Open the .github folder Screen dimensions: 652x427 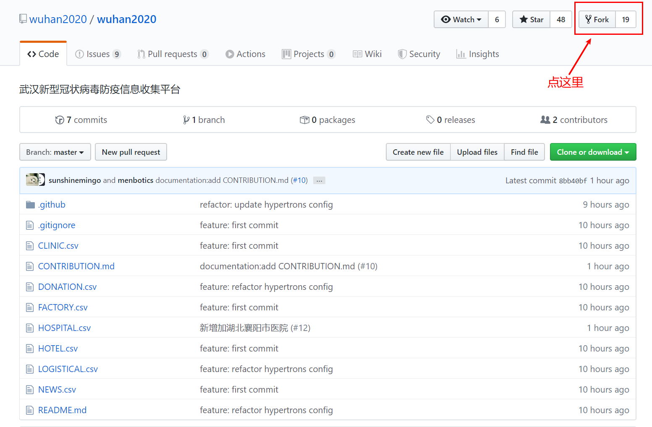pyautogui.click(x=52, y=205)
